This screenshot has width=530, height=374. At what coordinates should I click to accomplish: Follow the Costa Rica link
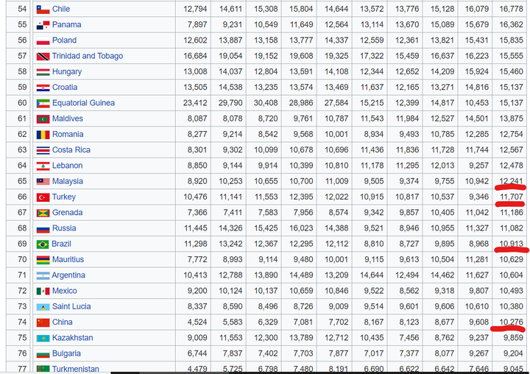(71, 149)
